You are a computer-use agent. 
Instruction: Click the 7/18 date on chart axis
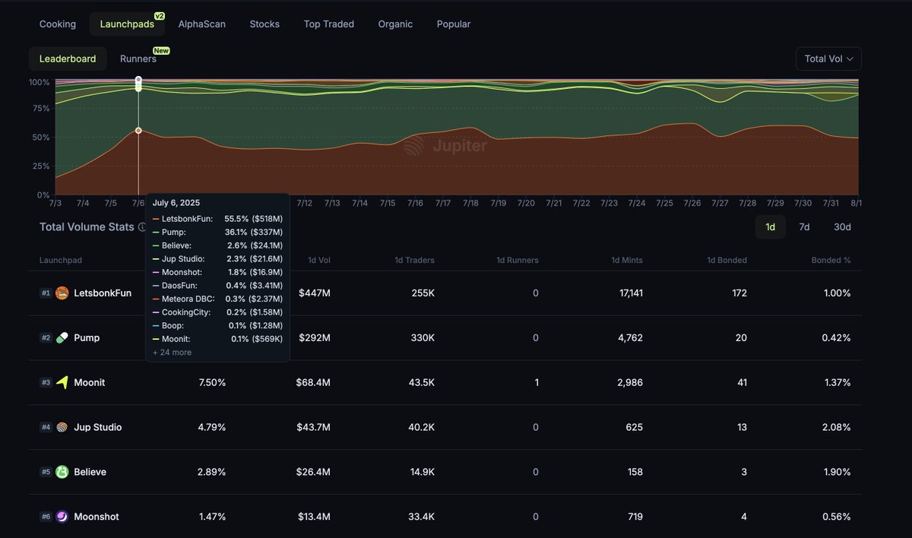tap(470, 204)
